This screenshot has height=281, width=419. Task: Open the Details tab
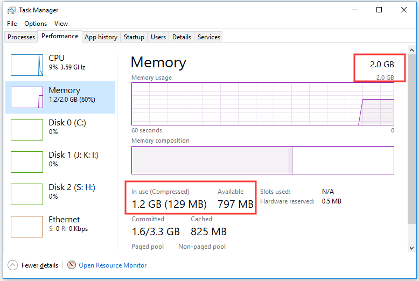tap(181, 37)
